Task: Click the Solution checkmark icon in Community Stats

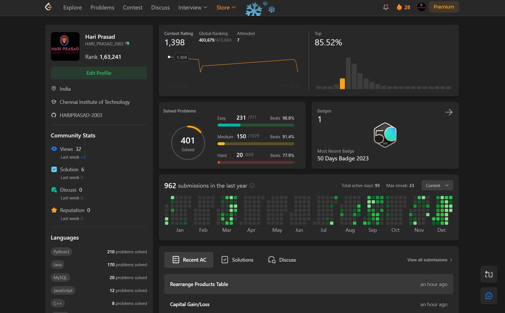Action: point(54,169)
